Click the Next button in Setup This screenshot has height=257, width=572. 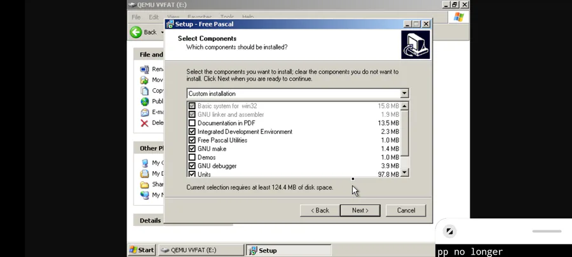[x=360, y=211]
